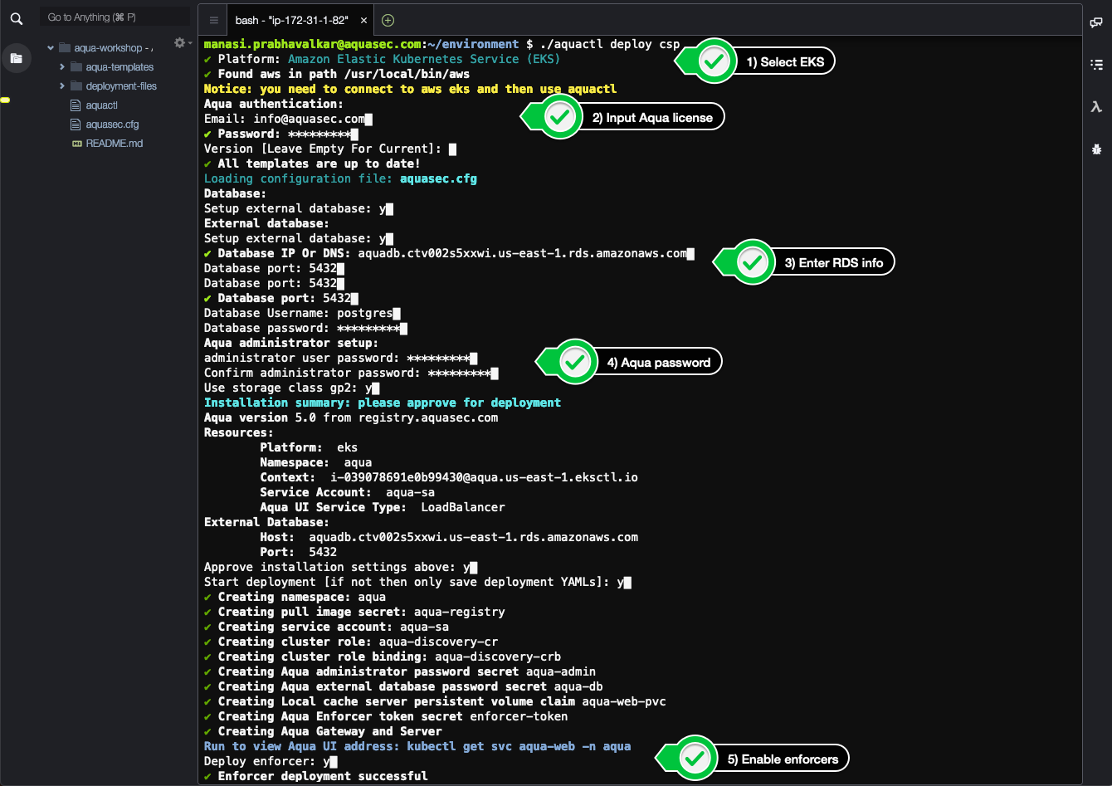
Task: Open the AWS Resources lambda panel
Action: pyautogui.click(x=1096, y=106)
